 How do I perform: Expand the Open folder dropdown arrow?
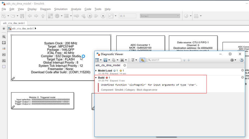tap(17, 16)
